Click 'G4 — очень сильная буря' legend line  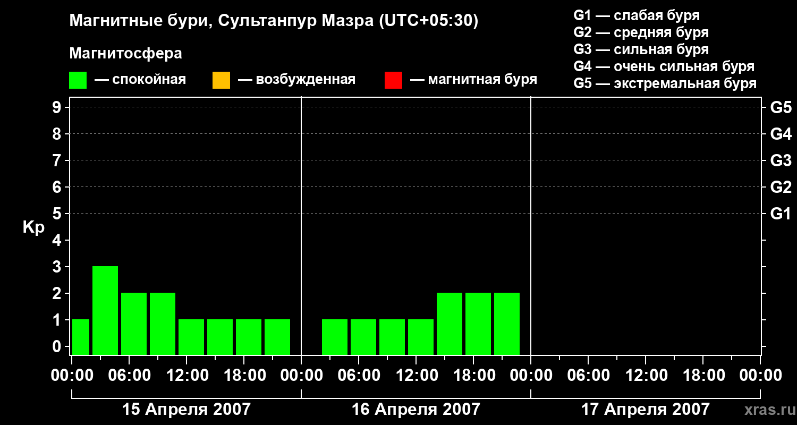click(x=664, y=66)
